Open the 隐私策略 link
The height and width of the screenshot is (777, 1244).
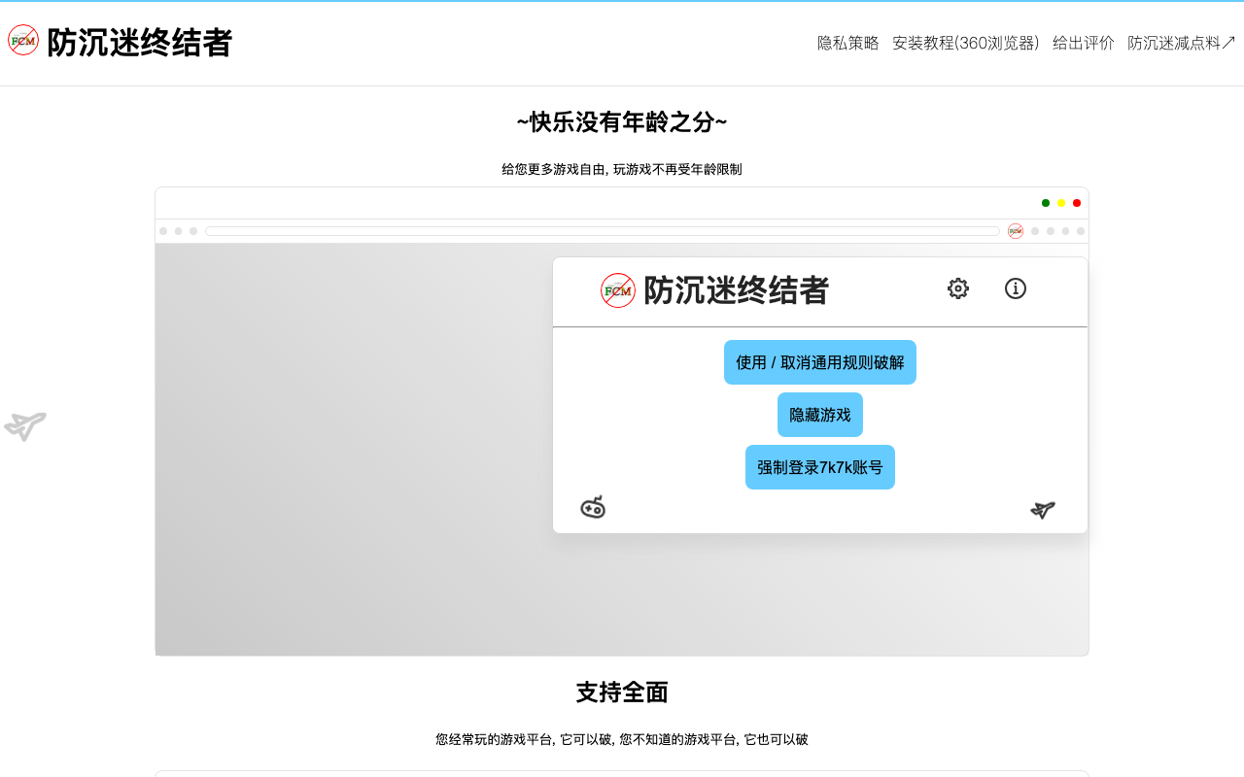click(847, 43)
